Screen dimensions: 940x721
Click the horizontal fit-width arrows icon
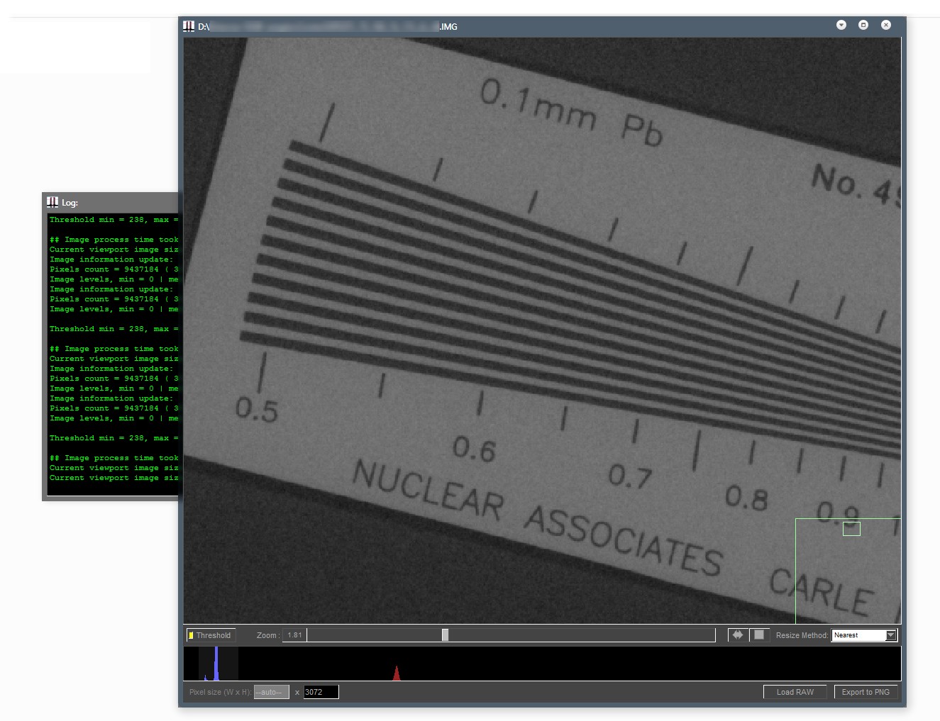click(737, 635)
